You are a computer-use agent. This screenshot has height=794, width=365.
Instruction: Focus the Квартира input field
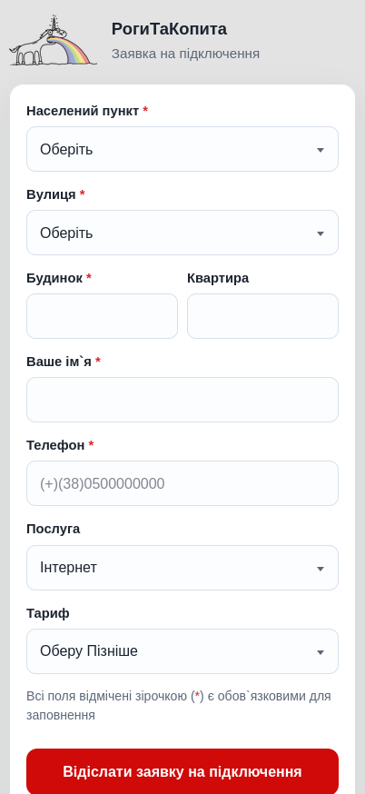click(262, 316)
